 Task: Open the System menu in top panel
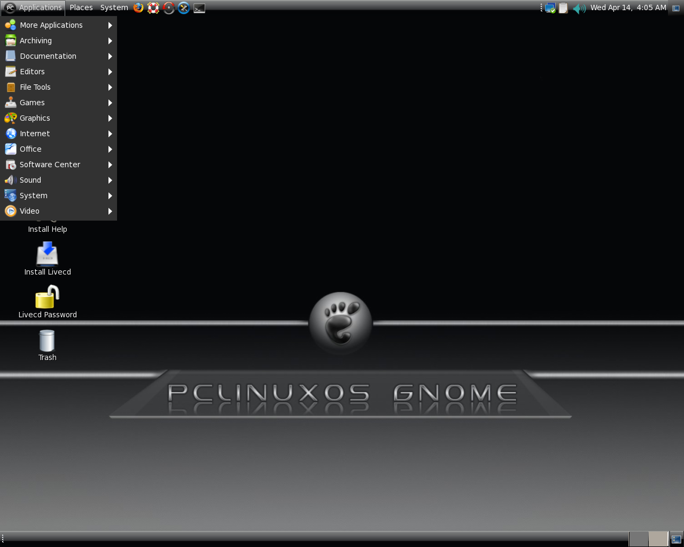(114, 7)
